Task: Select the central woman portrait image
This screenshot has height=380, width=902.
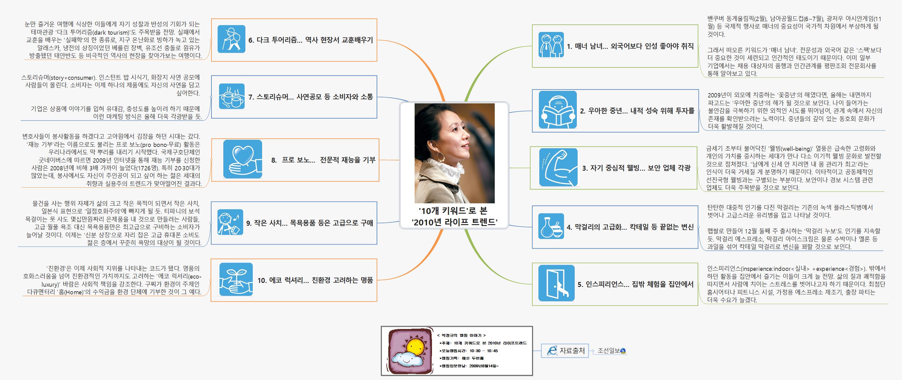Action: click(x=454, y=153)
